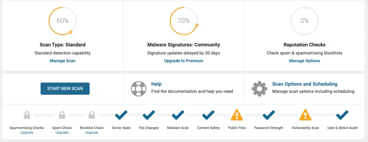This screenshot has height=142, width=368.
Task: Open the Manage Scan link
Action: click(63, 61)
